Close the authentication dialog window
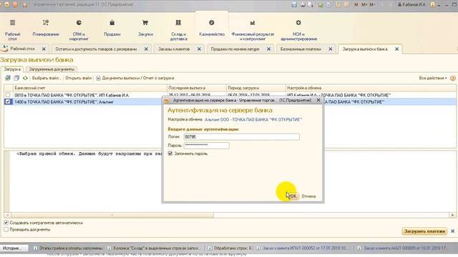 [318, 100]
